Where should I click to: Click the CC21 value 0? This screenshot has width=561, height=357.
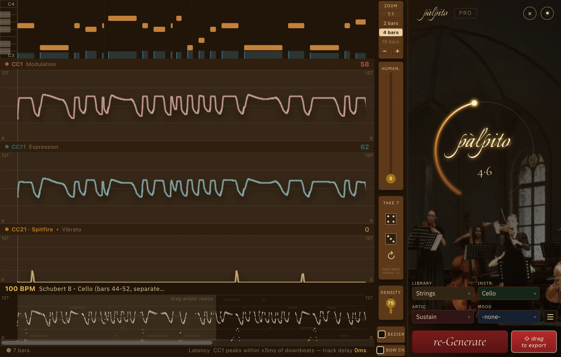point(367,229)
